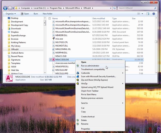Choose Pin to Start Menu

click(100, 94)
